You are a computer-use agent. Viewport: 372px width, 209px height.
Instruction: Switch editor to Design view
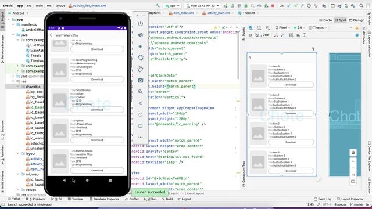[x=357, y=20]
